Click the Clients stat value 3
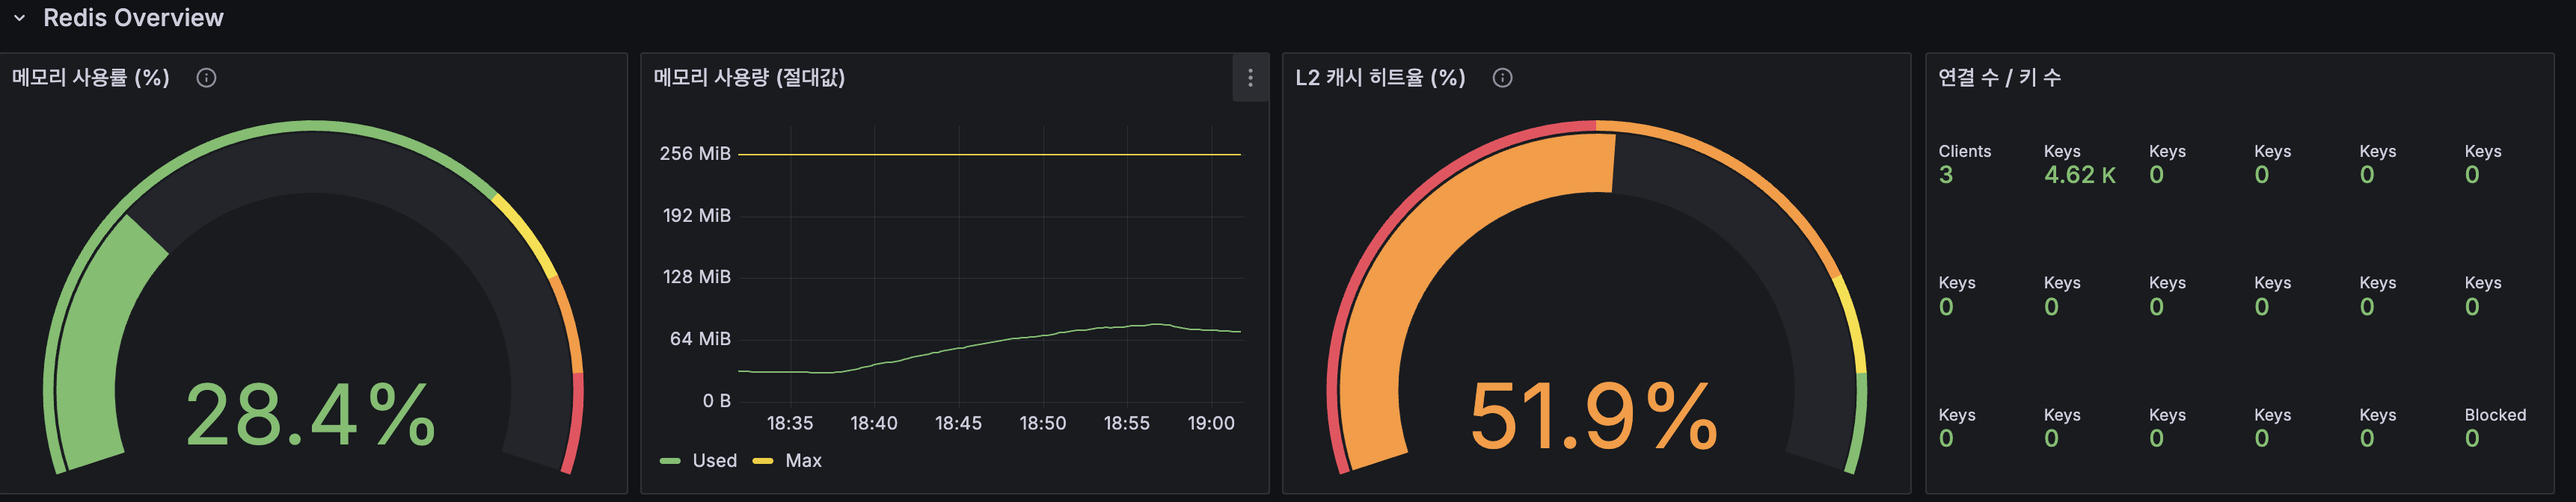 tap(1945, 176)
